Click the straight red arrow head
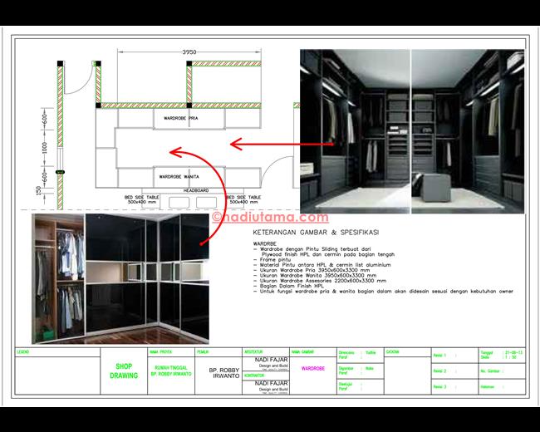The width and height of the screenshot is (540, 432). 235,145
